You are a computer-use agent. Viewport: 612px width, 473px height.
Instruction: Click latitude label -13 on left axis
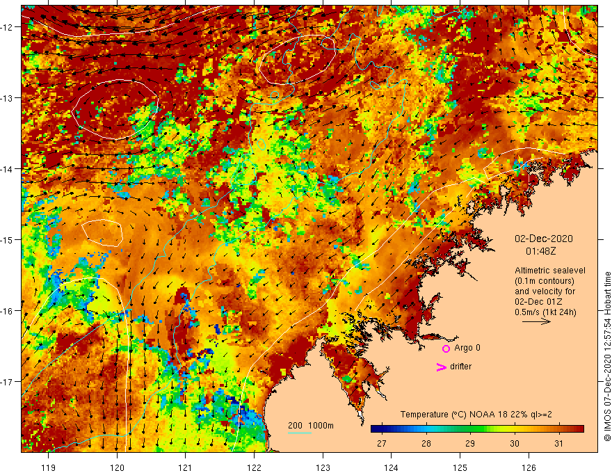click(8, 98)
